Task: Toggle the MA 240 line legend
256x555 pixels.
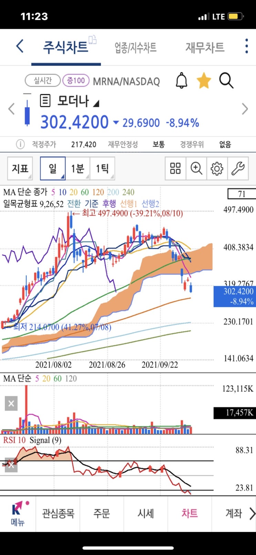Action: tap(128, 192)
